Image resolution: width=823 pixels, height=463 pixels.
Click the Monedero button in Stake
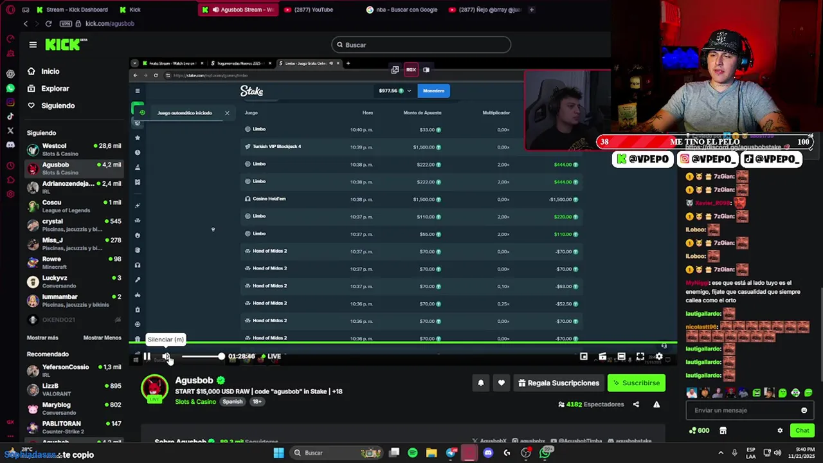(433, 91)
